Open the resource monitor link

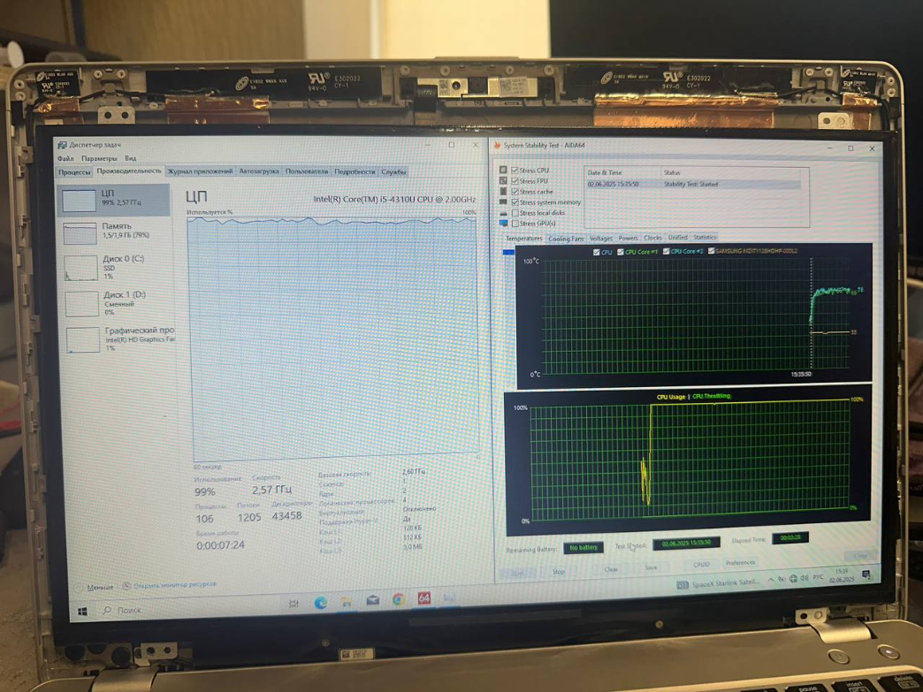point(174,585)
